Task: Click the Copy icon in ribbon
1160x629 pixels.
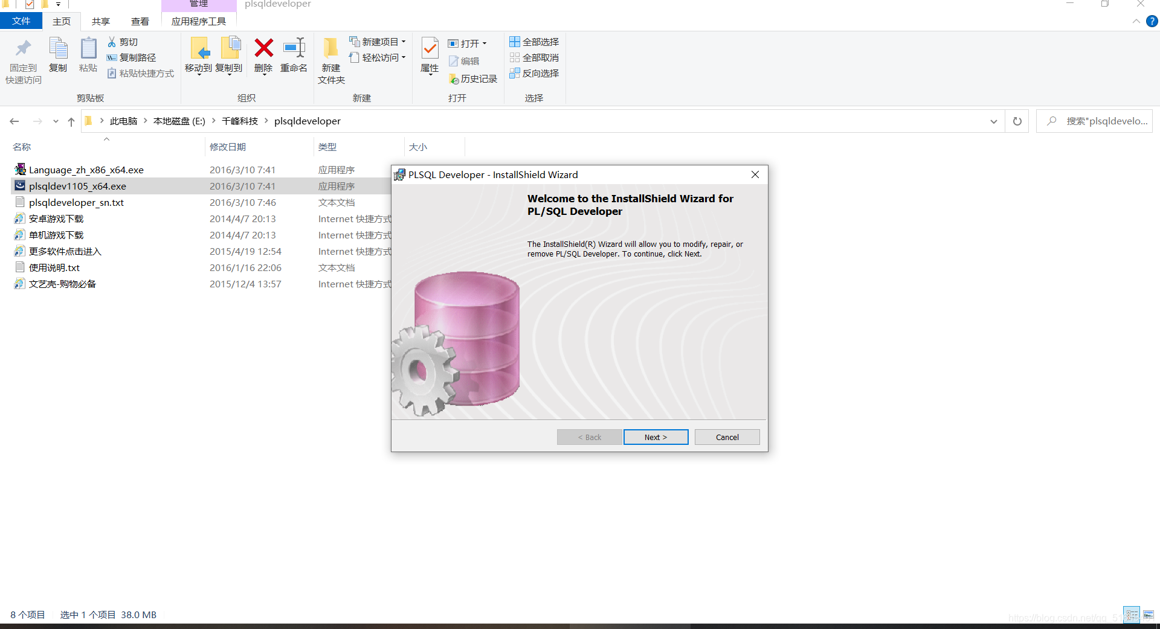Action: click(58, 48)
